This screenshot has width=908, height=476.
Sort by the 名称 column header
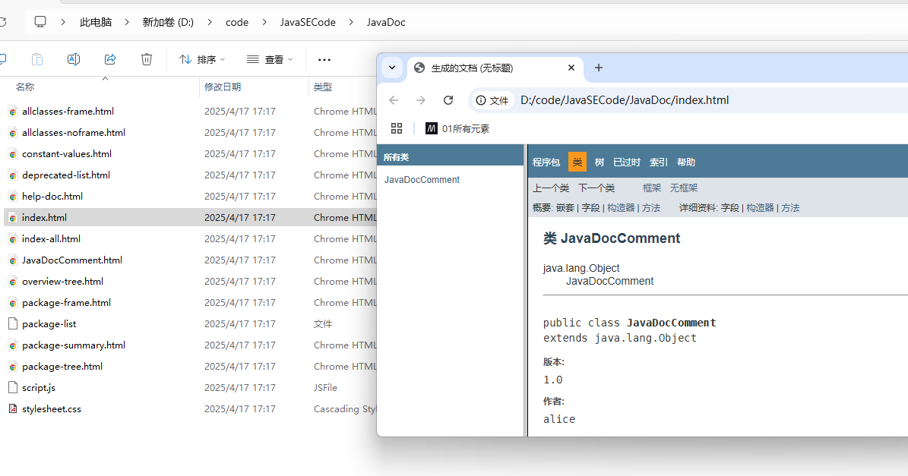click(25, 87)
